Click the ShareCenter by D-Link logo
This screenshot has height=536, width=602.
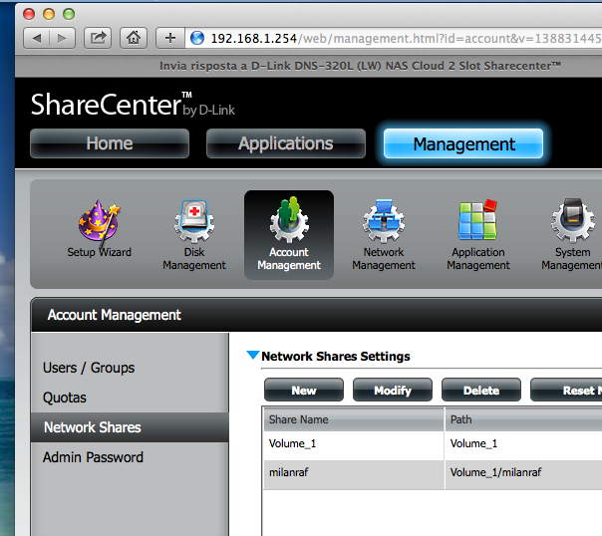click(x=133, y=105)
